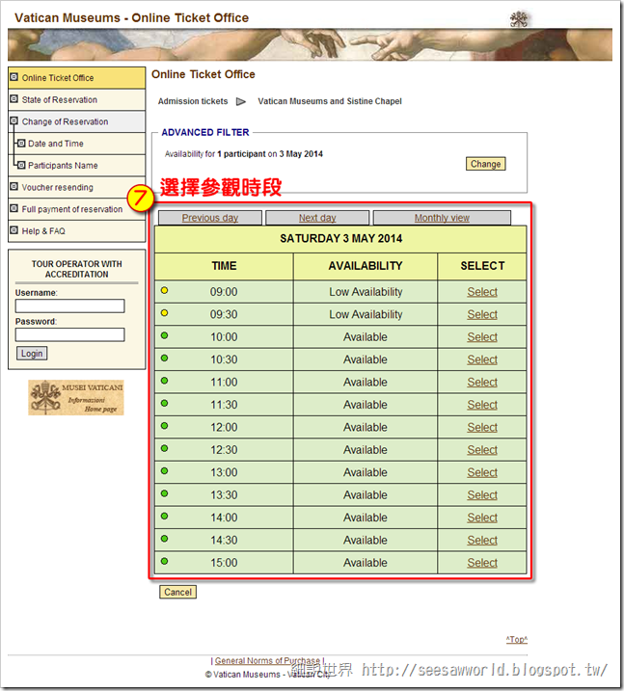Click the green status dot for 14:30
Viewport: 624px width, 691px height.
coord(165,539)
